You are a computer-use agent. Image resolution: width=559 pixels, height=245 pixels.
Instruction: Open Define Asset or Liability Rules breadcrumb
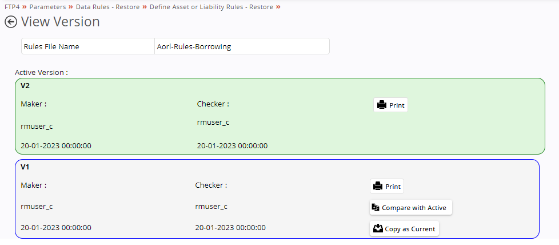point(211,7)
